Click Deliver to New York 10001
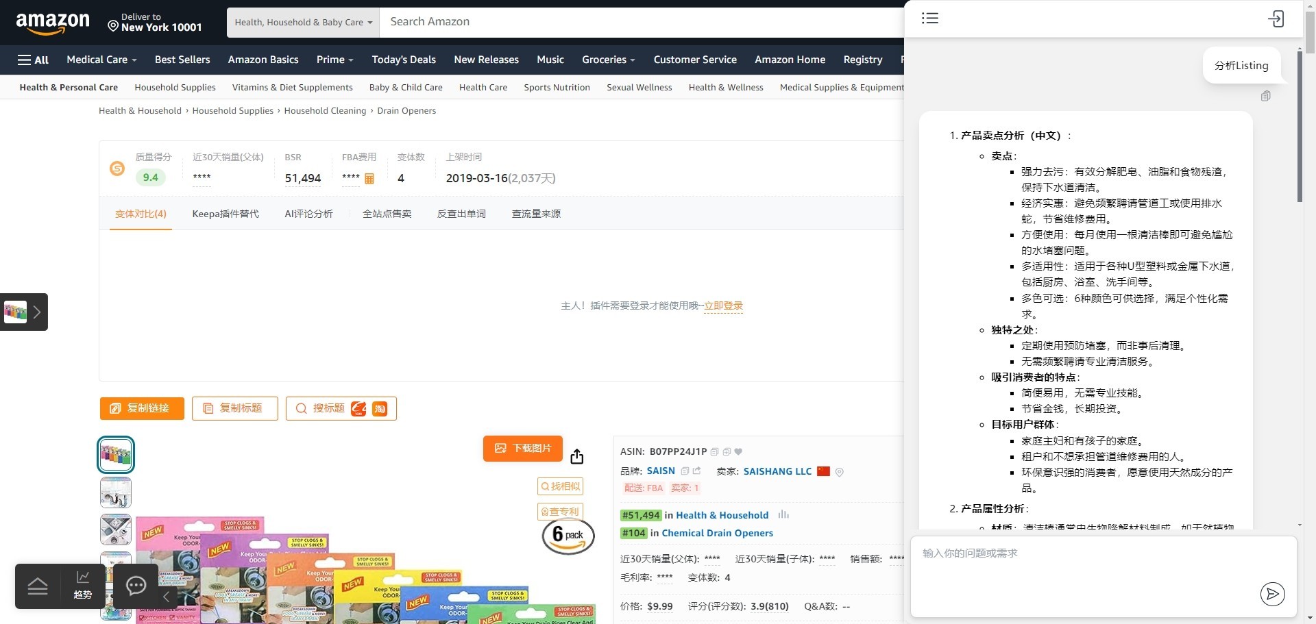1316x624 pixels. coord(155,23)
